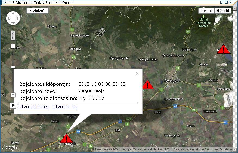The image size is (238, 153).
Task: Click the scrollbar up arrow
Action: click(235, 8)
